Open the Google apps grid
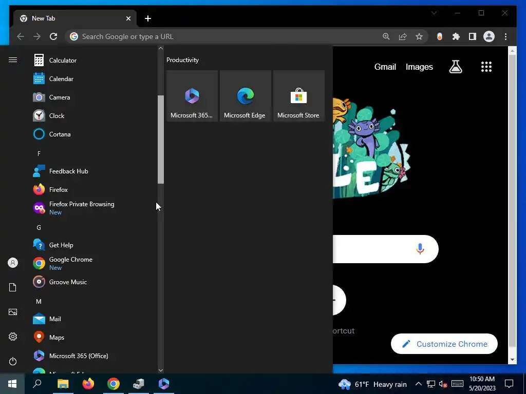 (x=486, y=67)
